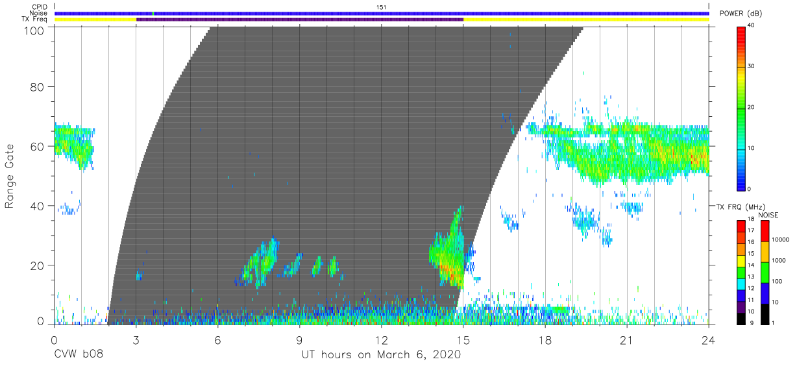Click the UT hours axis tick "9"
This screenshot has width=797, height=368.
pyautogui.click(x=299, y=339)
